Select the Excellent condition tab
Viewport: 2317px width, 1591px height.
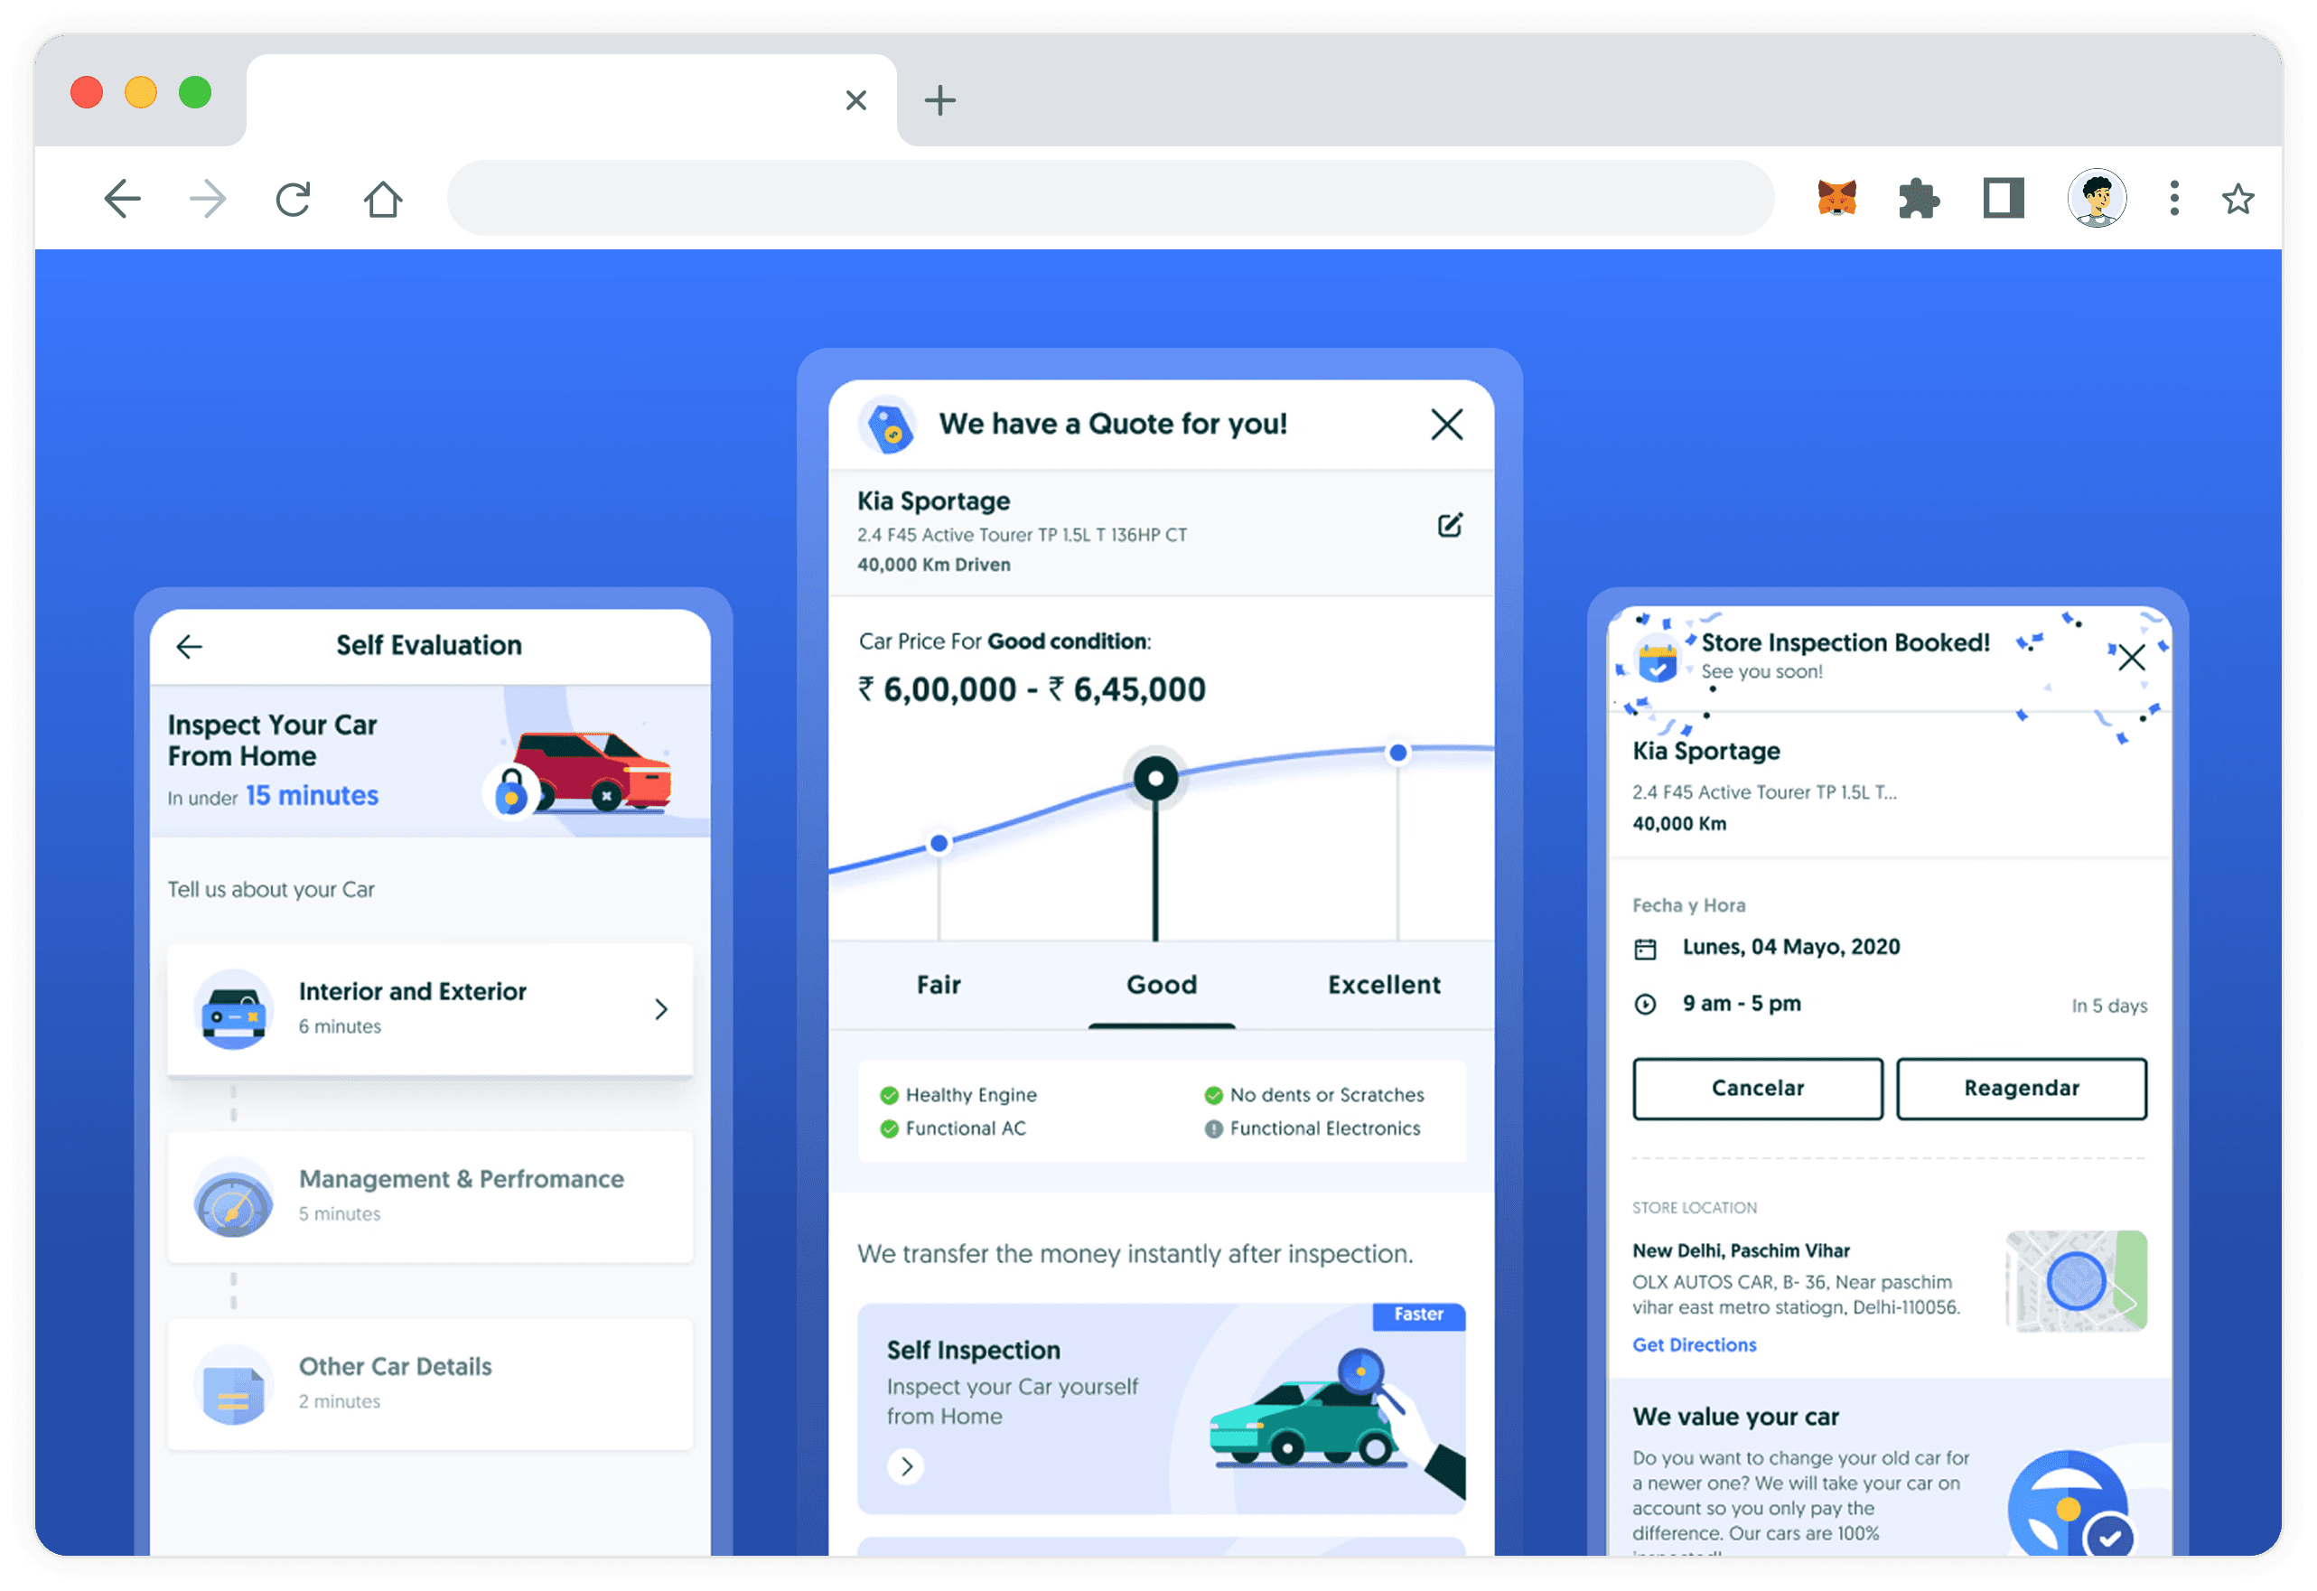click(1384, 985)
